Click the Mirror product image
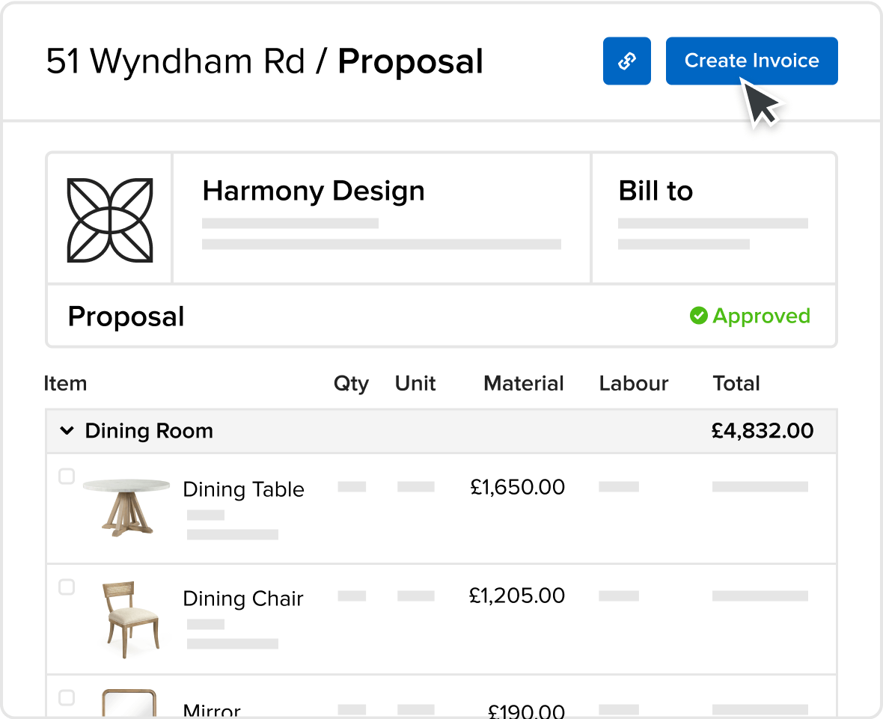The image size is (883, 719). point(129,703)
